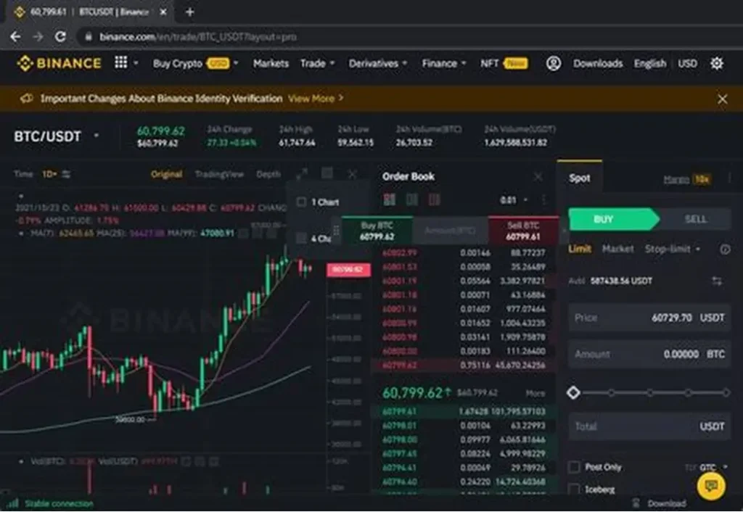The image size is (743, 512).
Task: Switch to the Market order tab
Action: point(617,249)
